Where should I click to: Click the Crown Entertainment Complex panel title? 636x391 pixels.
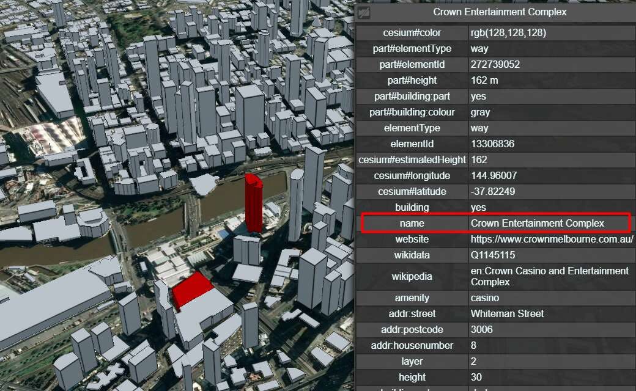[499, 12]
